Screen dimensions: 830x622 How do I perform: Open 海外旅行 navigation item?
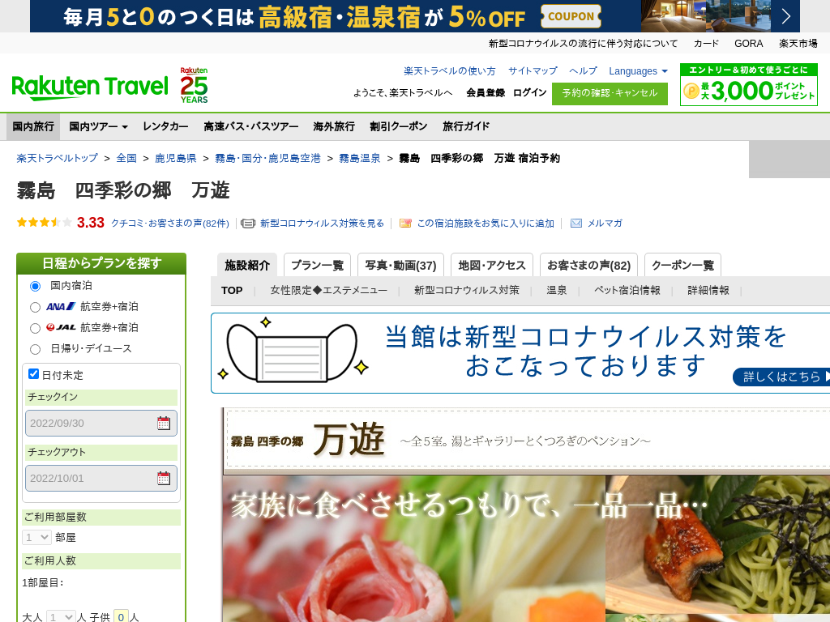pyautogui.click(x=334, y=126)
